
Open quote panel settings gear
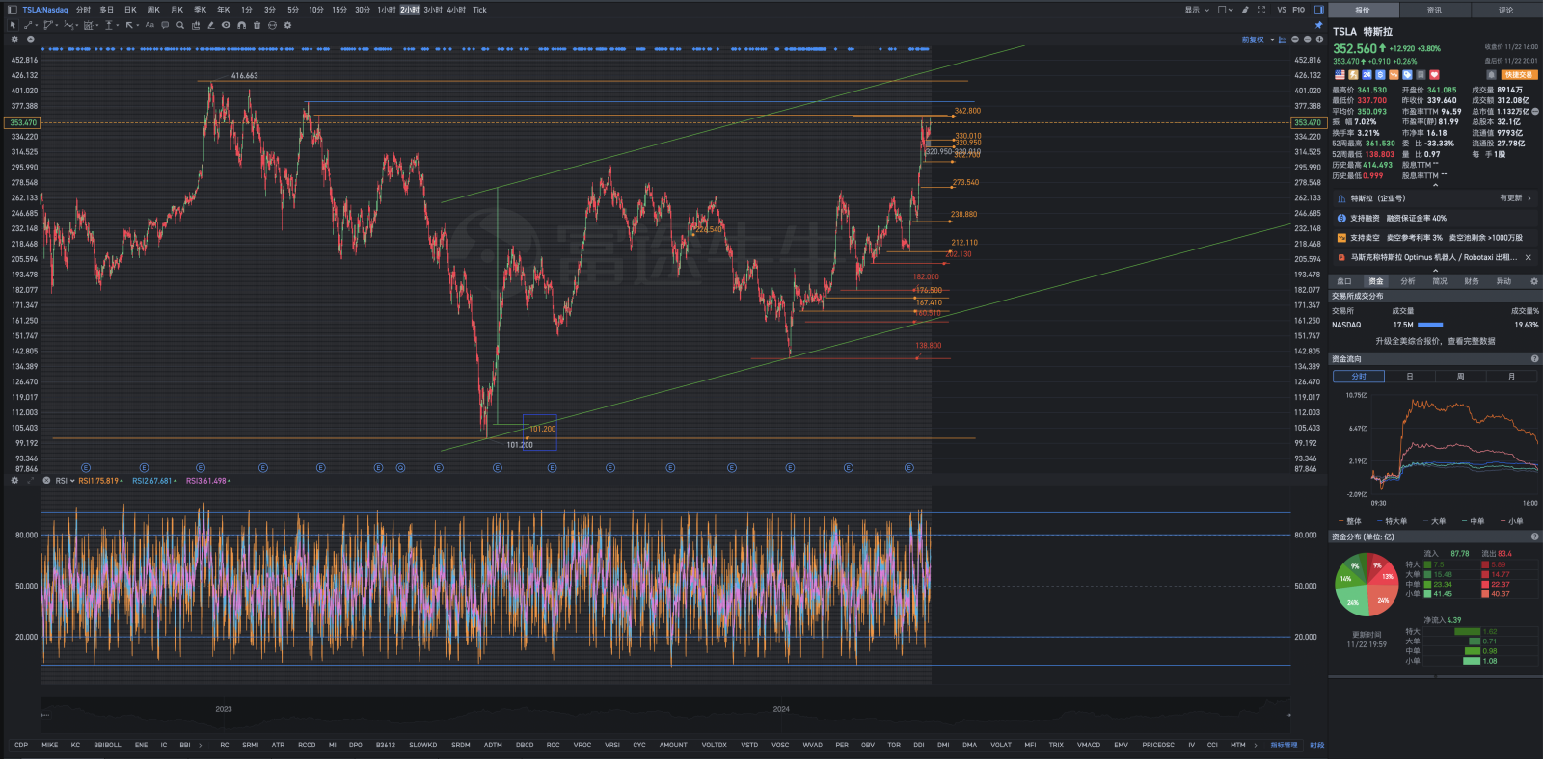point(1534,281)
